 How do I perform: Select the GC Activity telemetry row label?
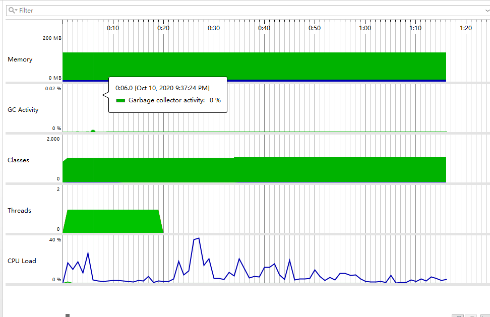pos(23,110)
